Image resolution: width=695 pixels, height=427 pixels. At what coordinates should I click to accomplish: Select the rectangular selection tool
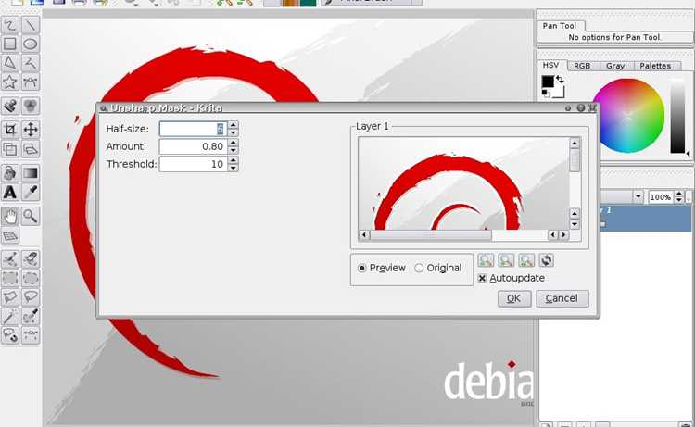point(10,278)
